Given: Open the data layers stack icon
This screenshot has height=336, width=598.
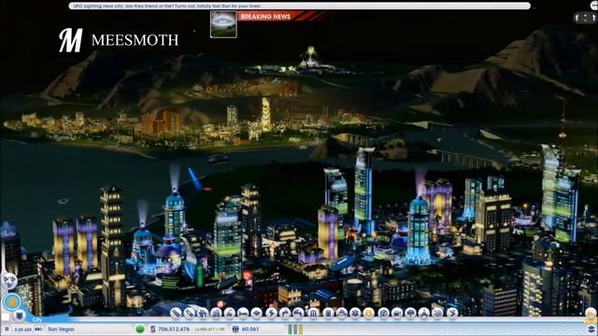Looking at the screenshot, I should pos(591,329).
